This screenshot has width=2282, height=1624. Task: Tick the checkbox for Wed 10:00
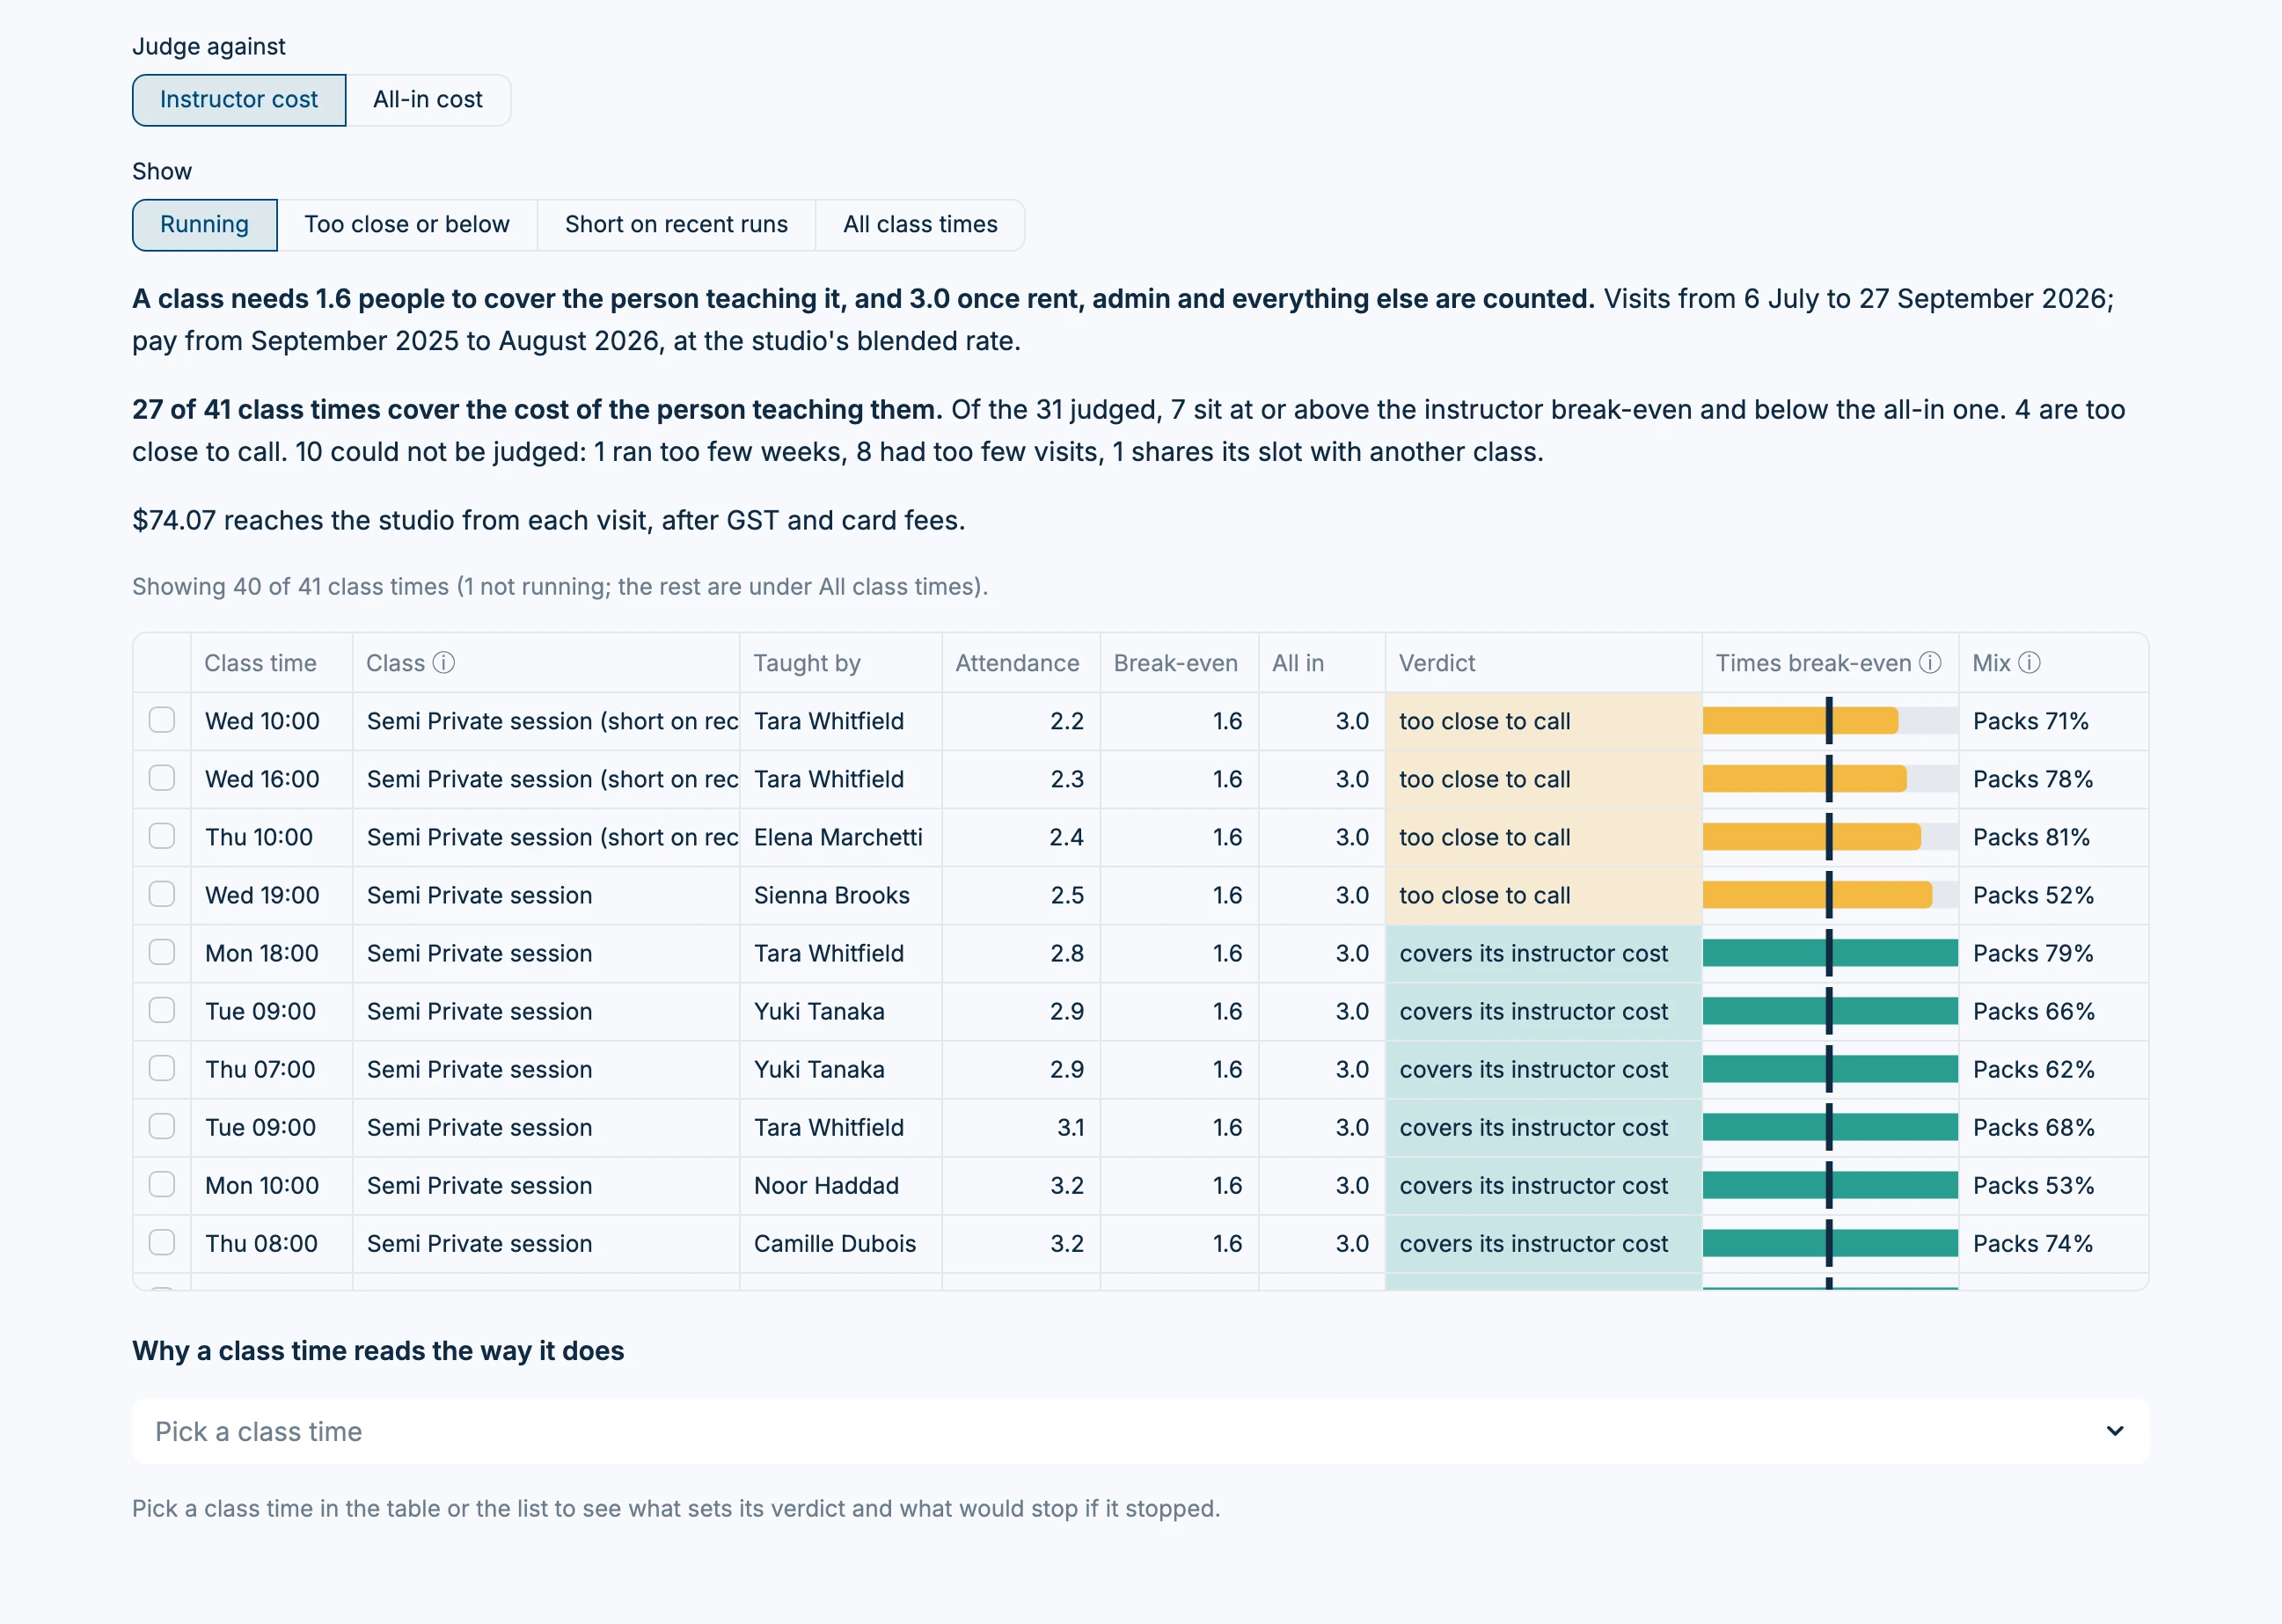[x=162, y=720]
